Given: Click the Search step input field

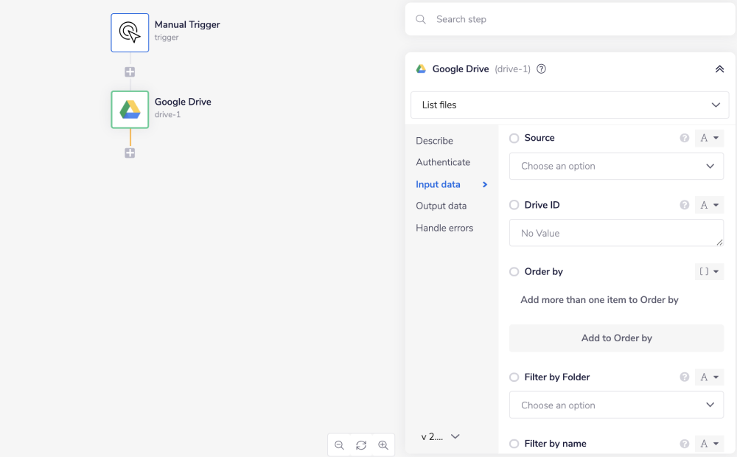Looking at the screenshot, I should pyautogui.click(x=575, y=19).
